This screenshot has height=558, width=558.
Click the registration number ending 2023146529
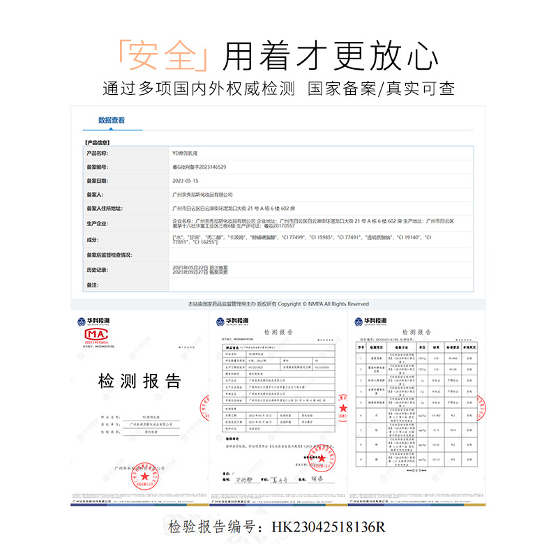199,167
